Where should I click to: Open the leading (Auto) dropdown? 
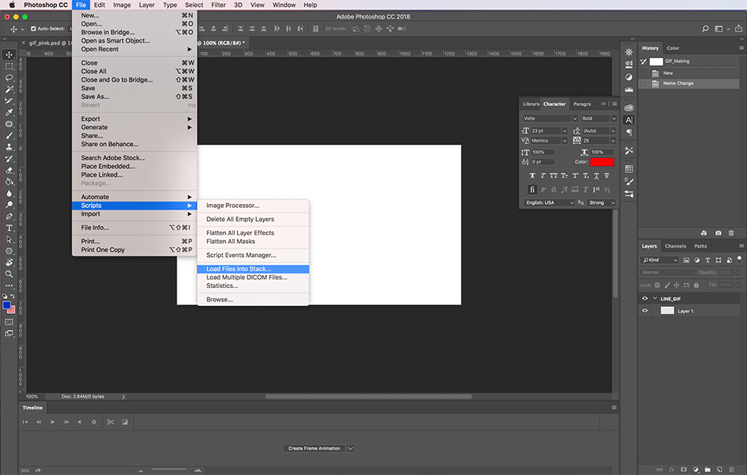point(599,131)
